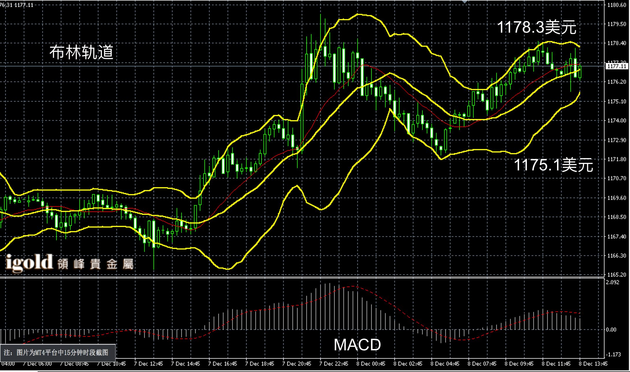The image size is (630, 372).
Task: Click the 領峰貴金屬 watermark text
Action: tap(96, 264)
